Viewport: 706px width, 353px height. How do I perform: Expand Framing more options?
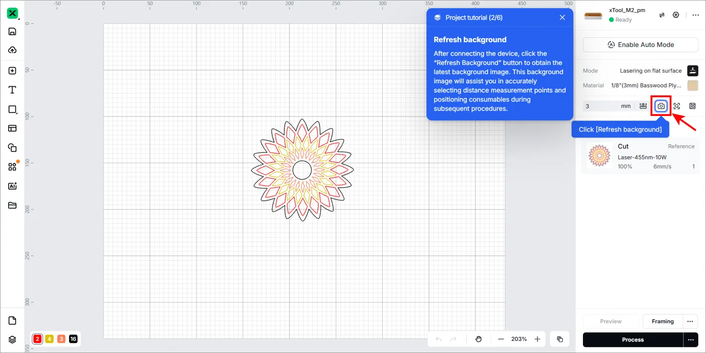[690, 321]
